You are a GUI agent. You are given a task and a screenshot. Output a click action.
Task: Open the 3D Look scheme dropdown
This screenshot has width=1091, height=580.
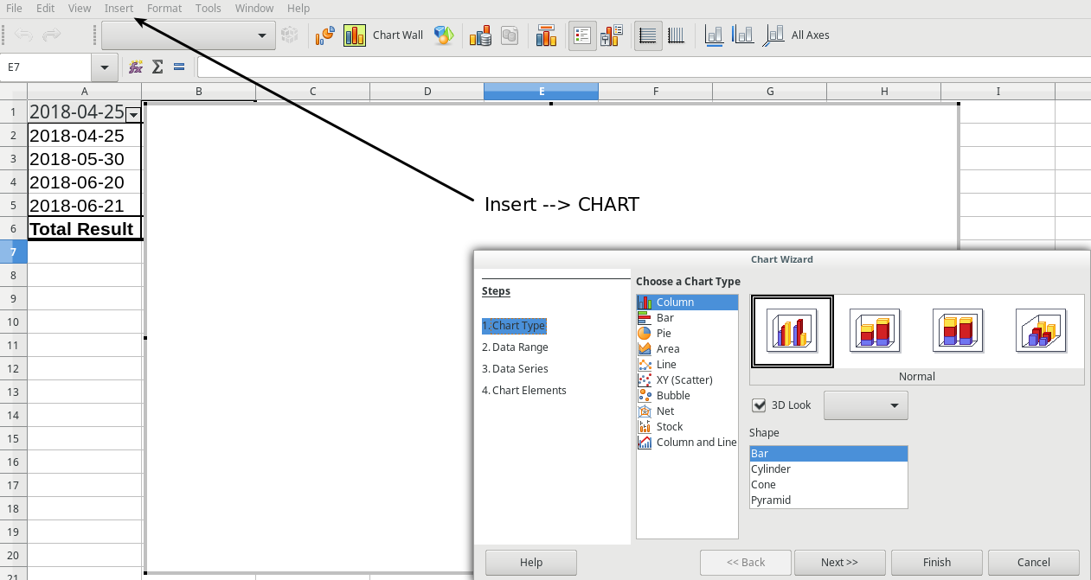(x=866, y=405)
